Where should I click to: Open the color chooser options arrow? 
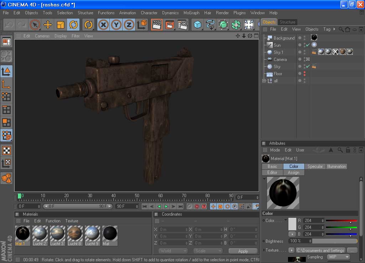tap(292, 234)
